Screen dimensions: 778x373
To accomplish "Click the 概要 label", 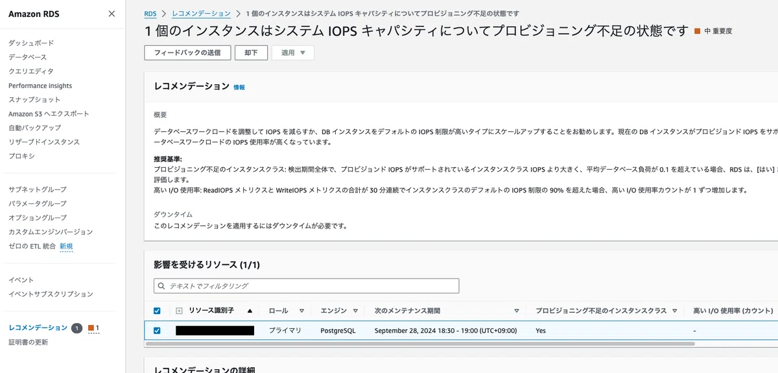I will click(x=160, y=114).
